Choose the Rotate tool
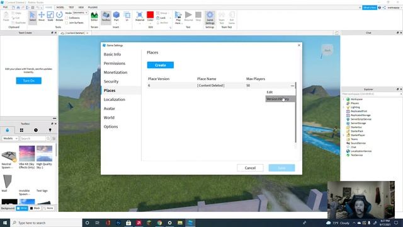403x227 pixels. point(59,17)
